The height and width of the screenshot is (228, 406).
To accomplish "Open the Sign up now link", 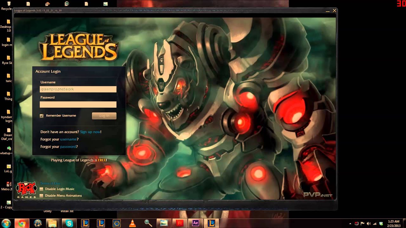I will point(90,132).
